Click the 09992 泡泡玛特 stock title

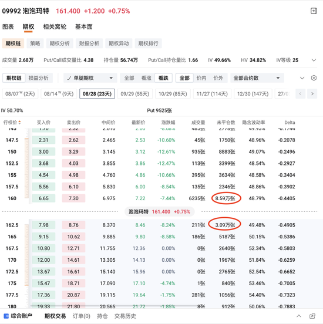click(x=26, y=11)
